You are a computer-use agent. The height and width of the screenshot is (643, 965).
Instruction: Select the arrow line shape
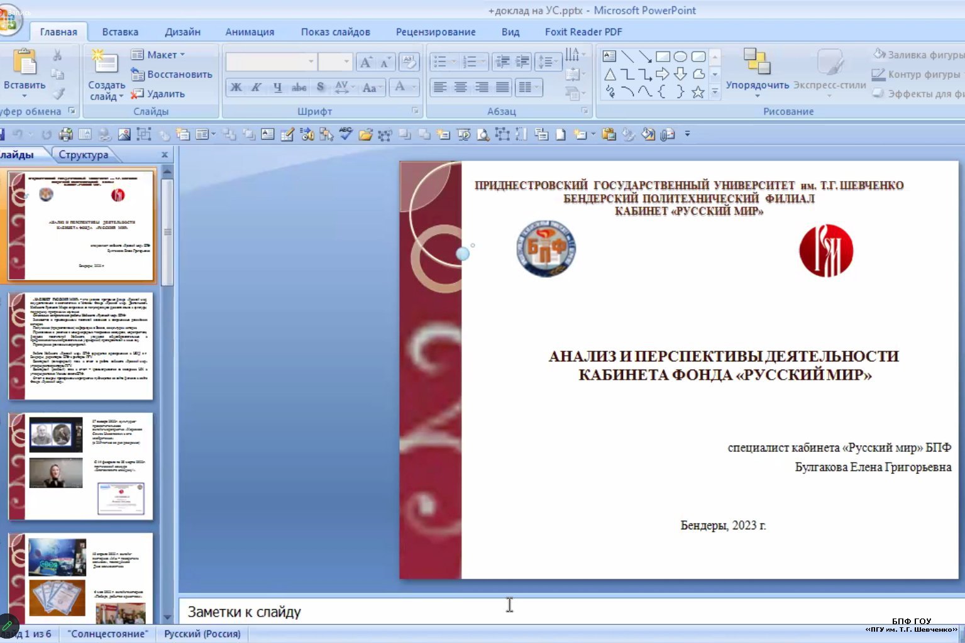pos(645,57)
